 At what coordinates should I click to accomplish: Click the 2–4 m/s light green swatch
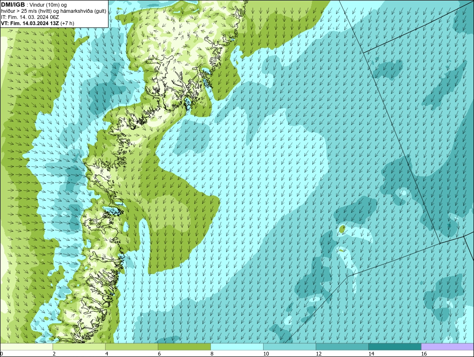(x=79, y=347)
